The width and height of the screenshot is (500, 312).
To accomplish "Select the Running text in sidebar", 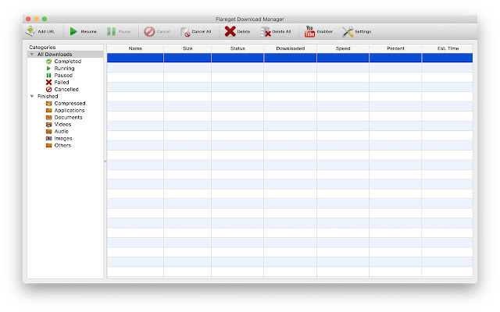I will (x=64, y=68).
